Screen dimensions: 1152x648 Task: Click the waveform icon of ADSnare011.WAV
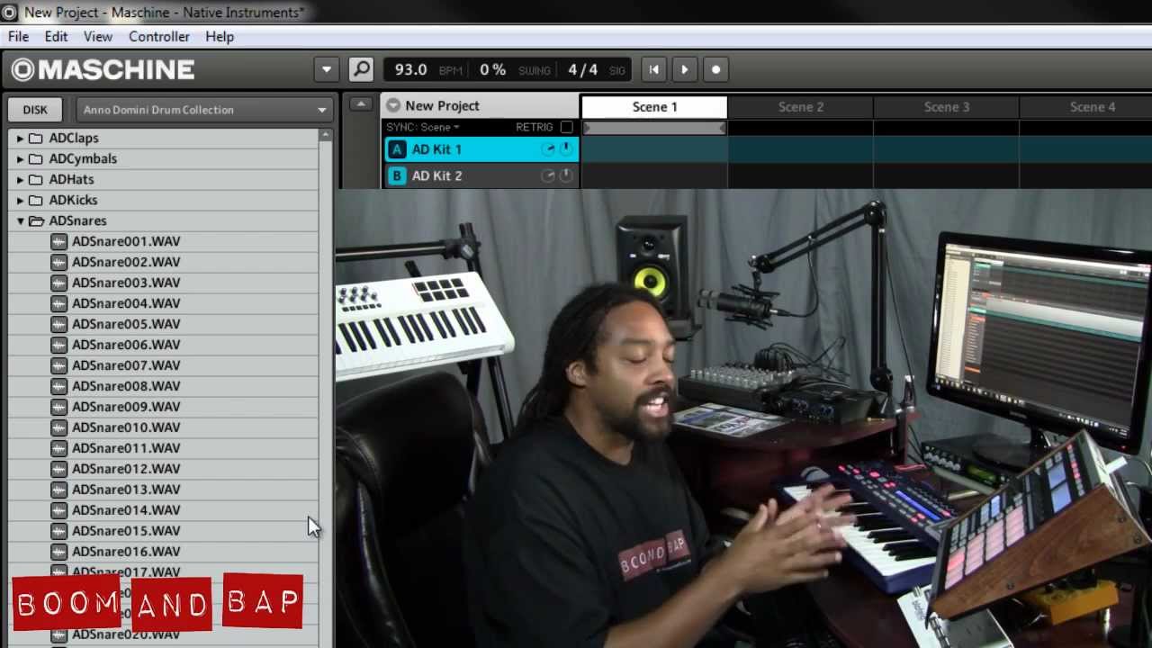pyautogui.click(x=59, y=448)
